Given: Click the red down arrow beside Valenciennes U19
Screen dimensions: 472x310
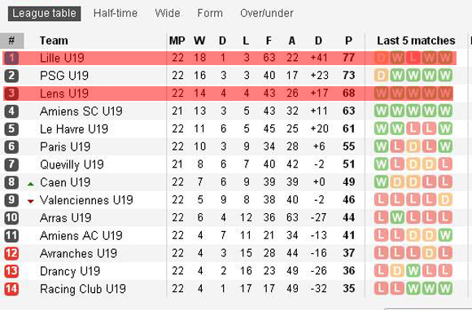Looking at the screenshot, I should click(x=30, y=201).
